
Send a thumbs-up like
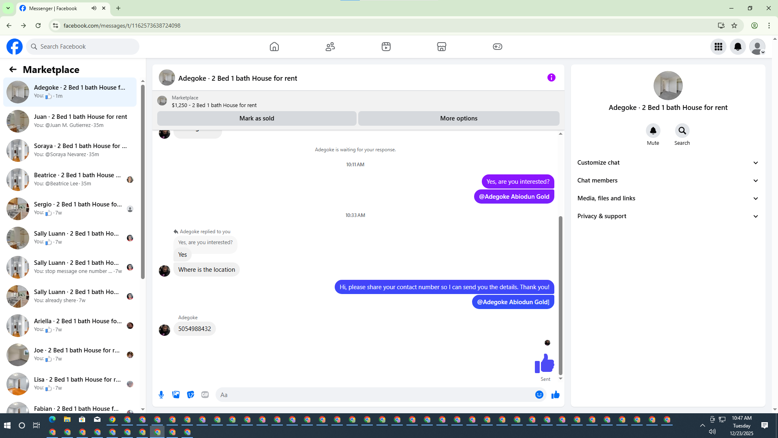555,395
